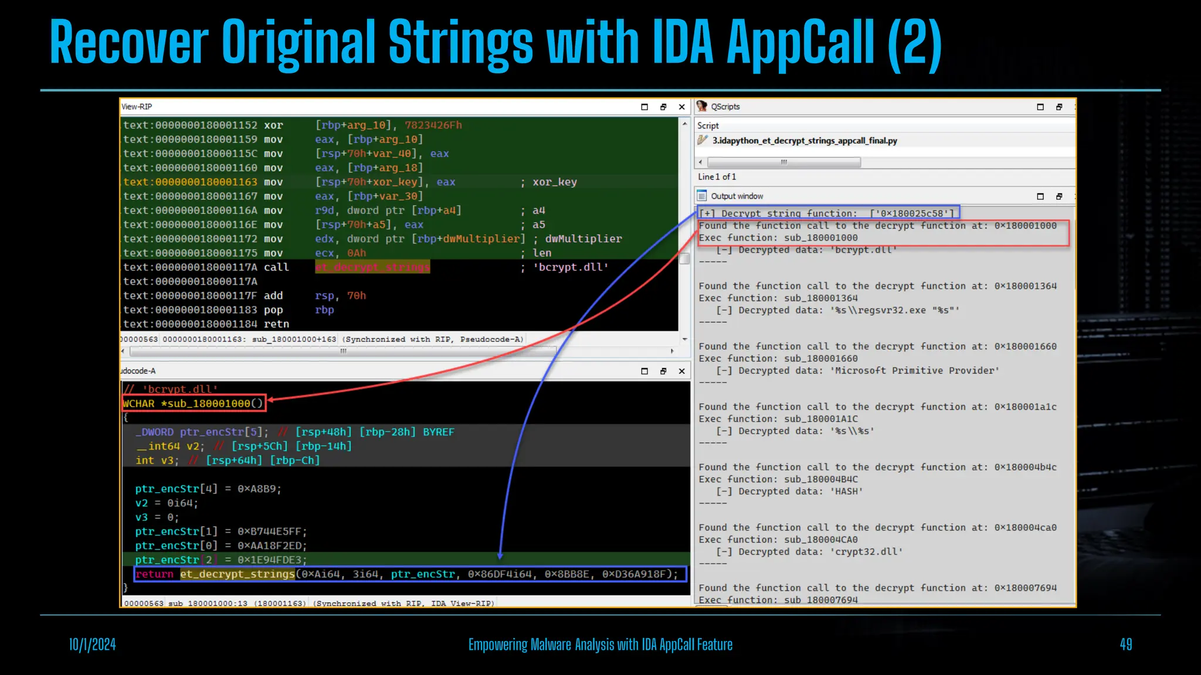The width and height of the screenshot is (1201, 675).
Task: Click ptr_encStr[0] = 0xAA18F2ED line
Action: tap(221, 546)
